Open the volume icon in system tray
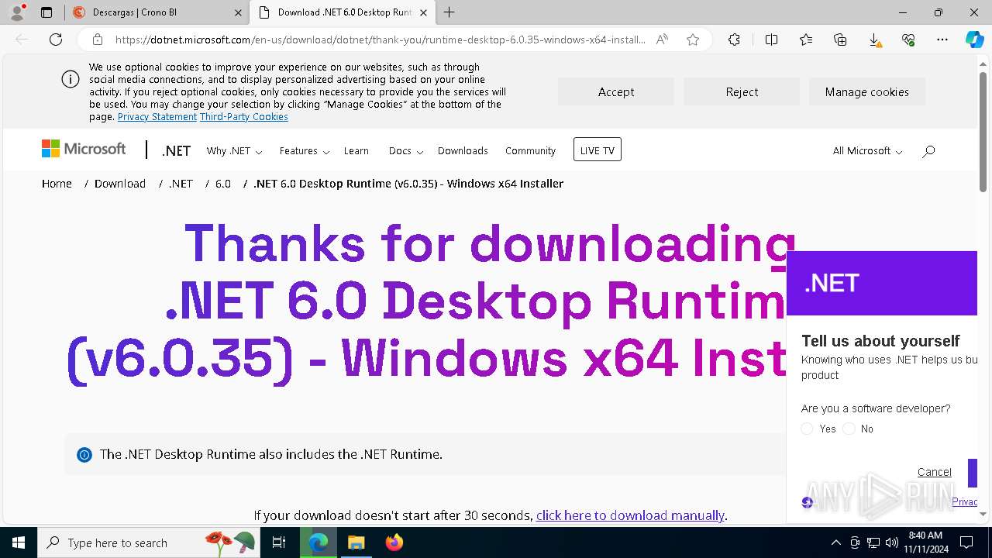This screenshot has width=992, height=558. (x=891, y=542)
